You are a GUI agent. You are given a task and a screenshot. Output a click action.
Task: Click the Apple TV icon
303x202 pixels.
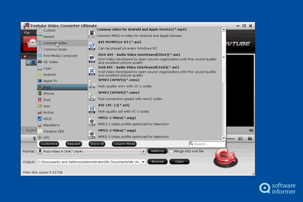40,81
